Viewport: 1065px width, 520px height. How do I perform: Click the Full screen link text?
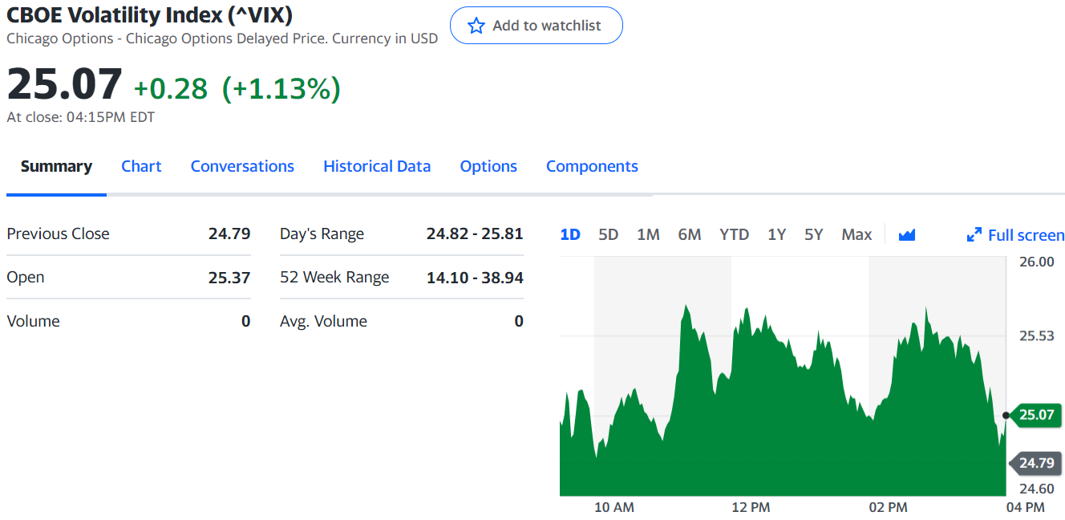[x=1027, y=235]
